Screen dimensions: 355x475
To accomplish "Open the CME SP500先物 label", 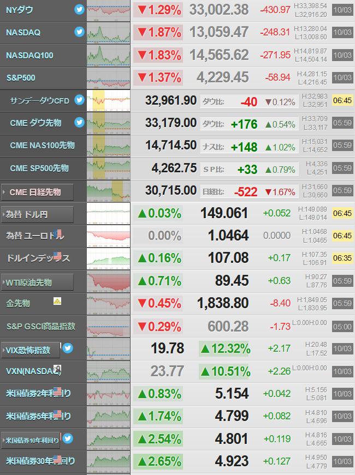I will pyautogui.click(x=39, y=168).
